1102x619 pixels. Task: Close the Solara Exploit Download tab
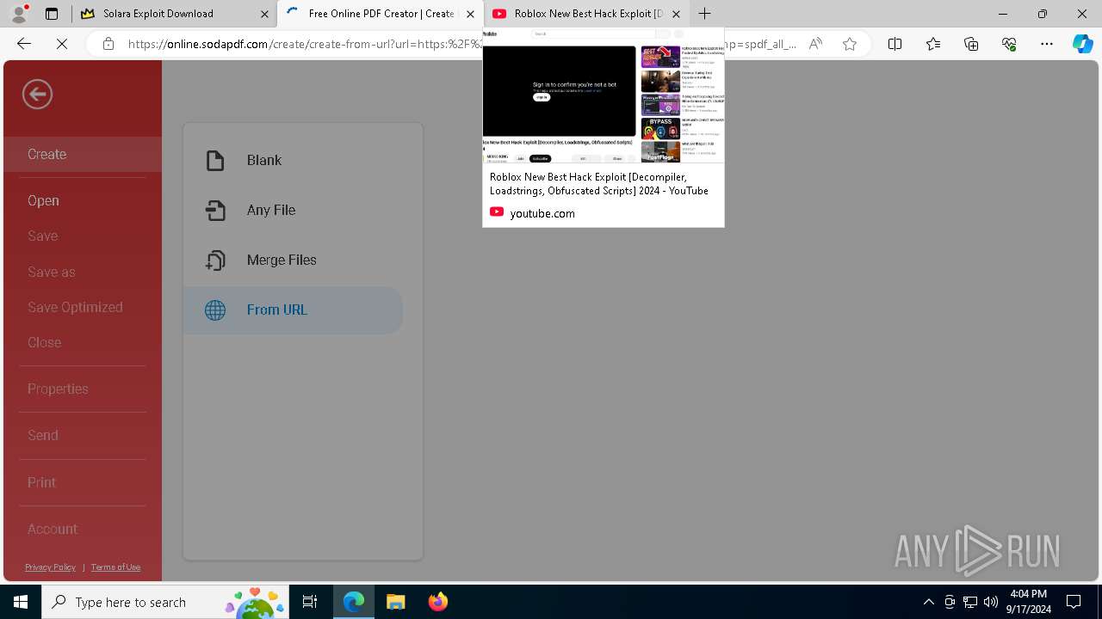coord(264,14)
